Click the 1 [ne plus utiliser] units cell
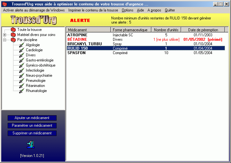Viewport: 231px width, 163px height. pos(166,39)
